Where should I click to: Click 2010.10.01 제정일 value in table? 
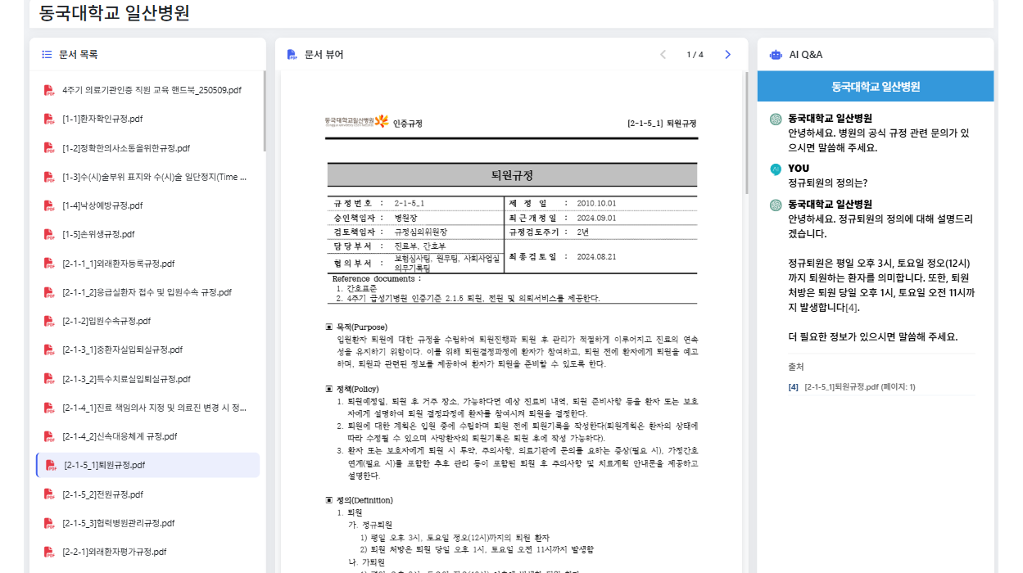(596, 203)
